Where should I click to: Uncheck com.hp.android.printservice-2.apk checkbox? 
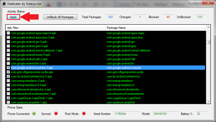pyautogui.click(x=8, y=76)
